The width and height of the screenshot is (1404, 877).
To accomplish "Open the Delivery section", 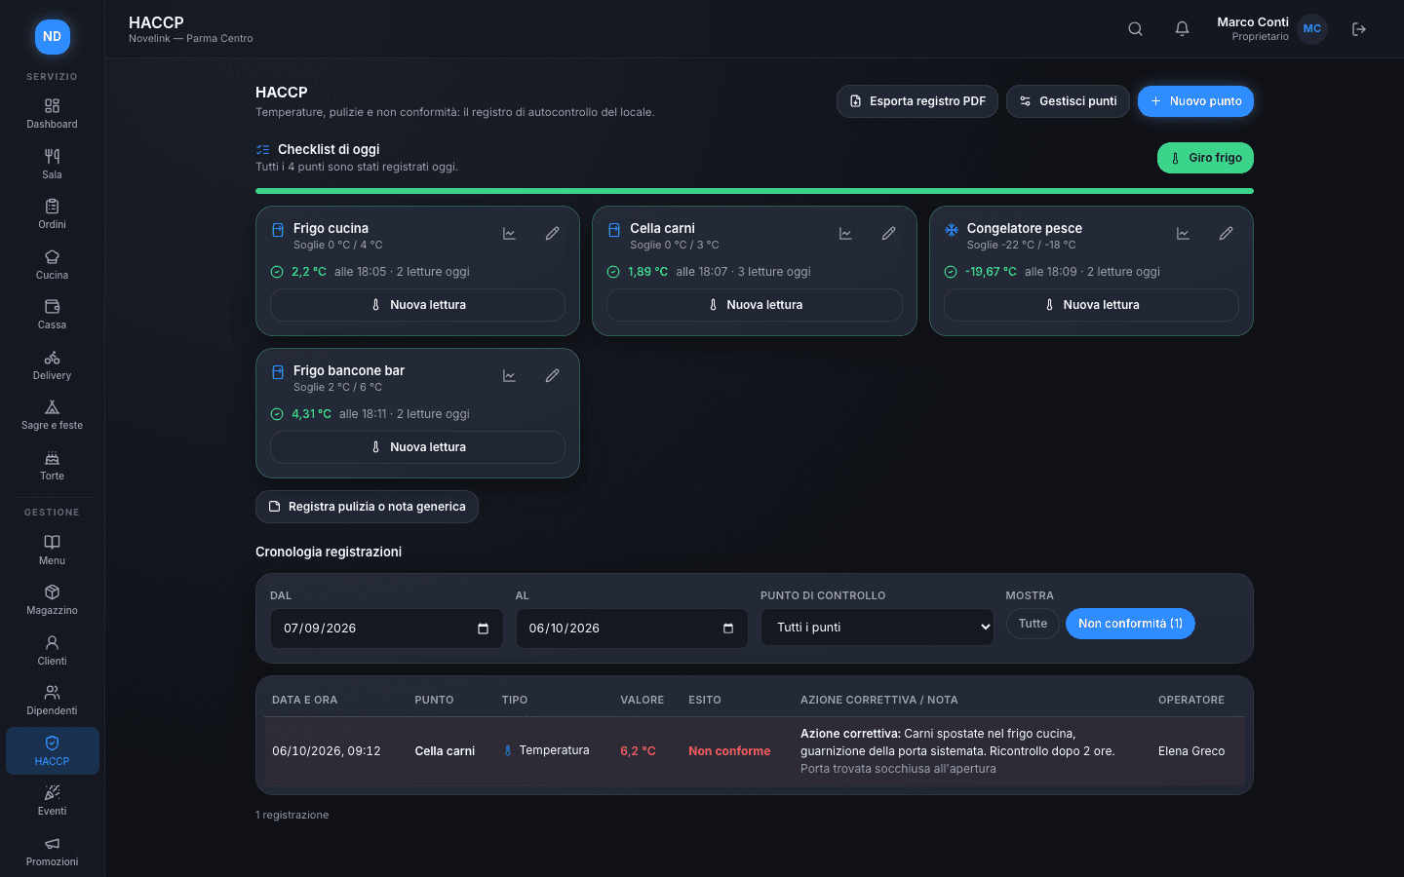I will click(x=53, y=365).
